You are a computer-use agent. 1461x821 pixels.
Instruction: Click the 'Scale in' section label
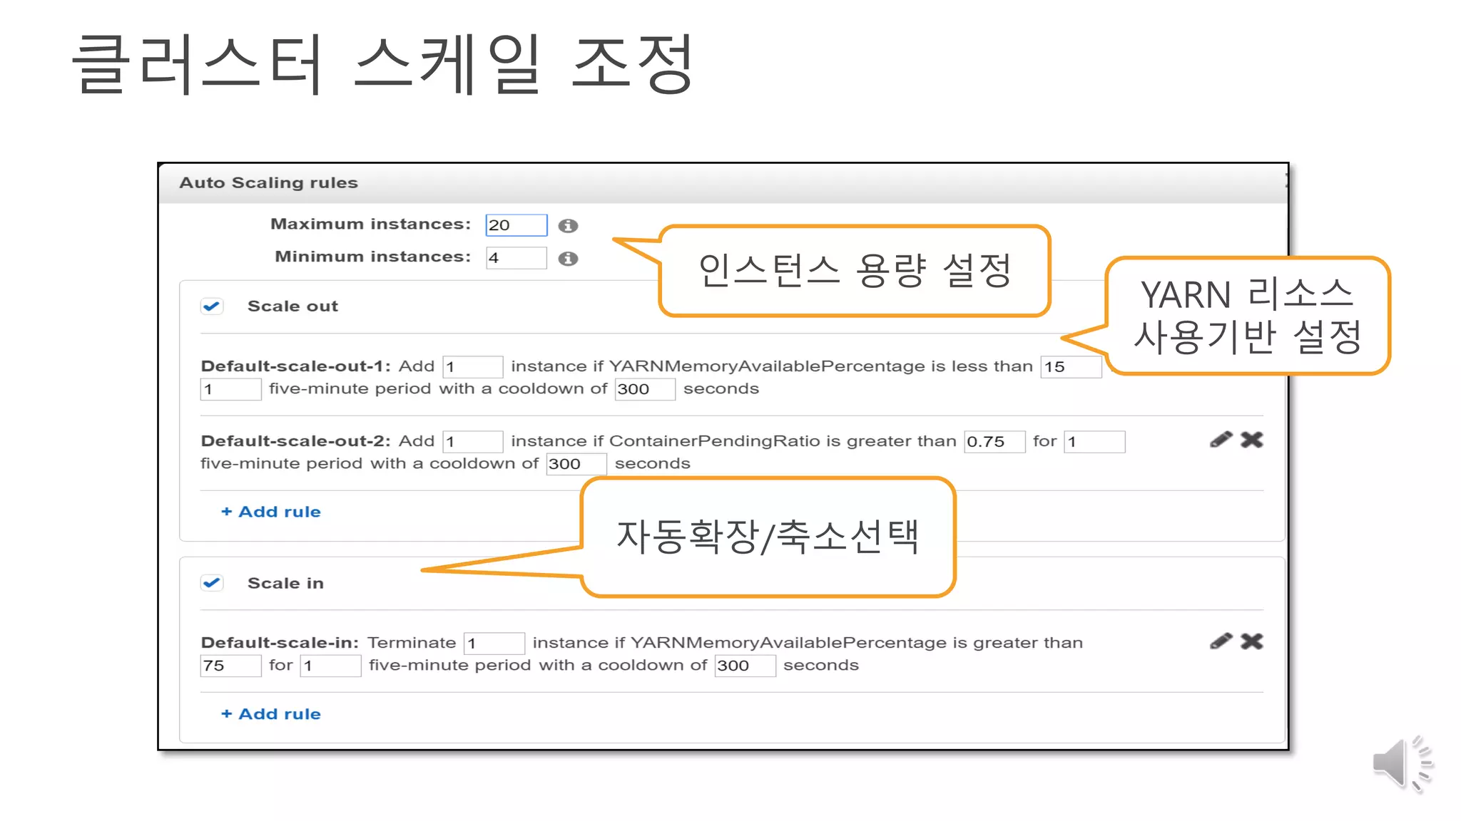coord(285,584)
